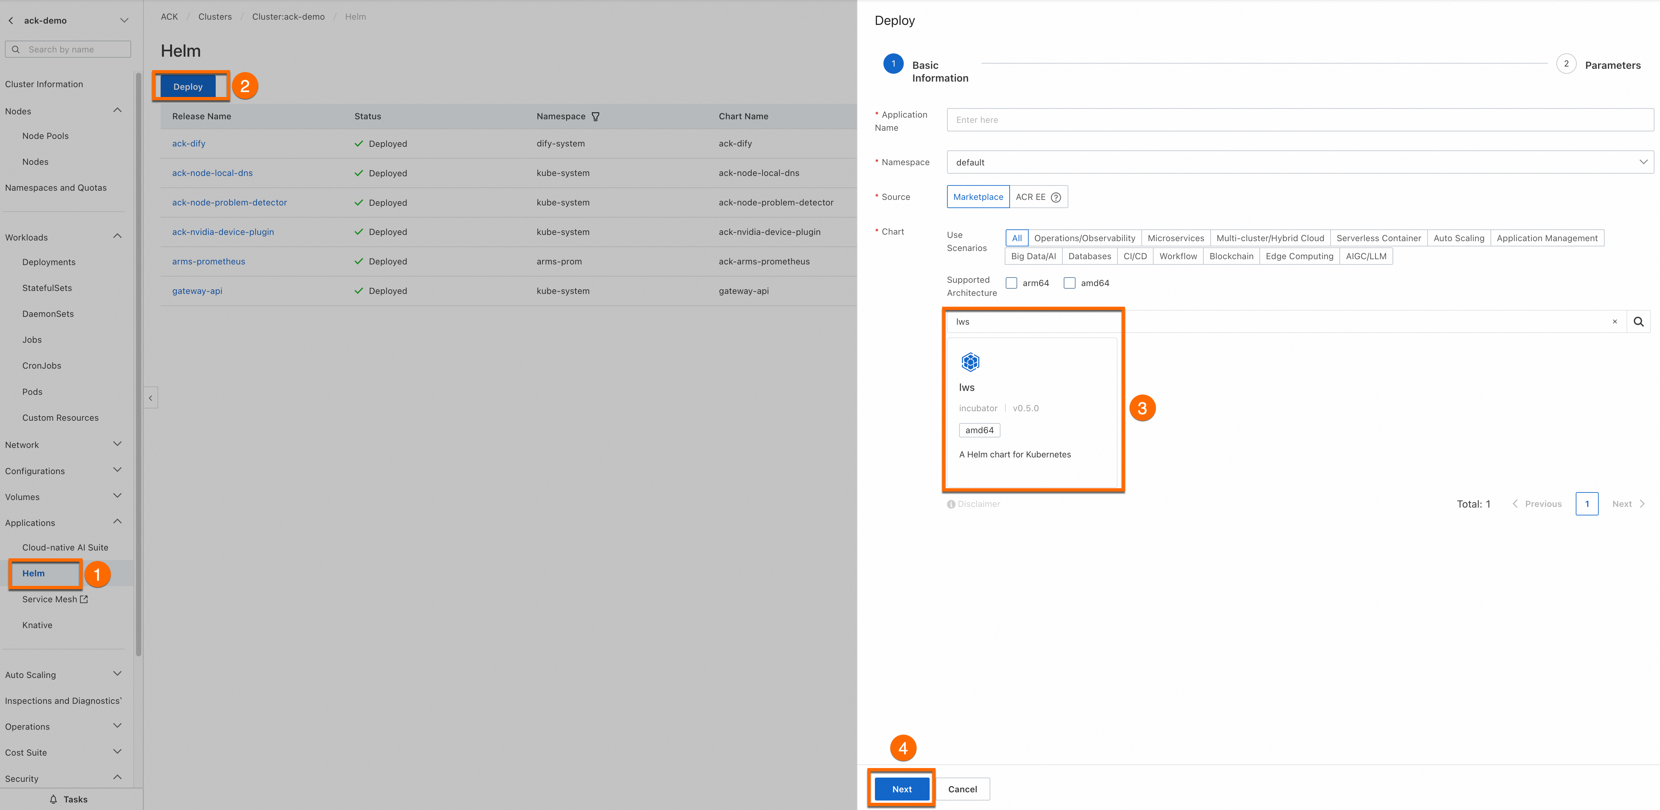Clear the lws search text with the x icon
Screen dimensions: 1660x810
pyautogui.click(x=1614, y=321)
